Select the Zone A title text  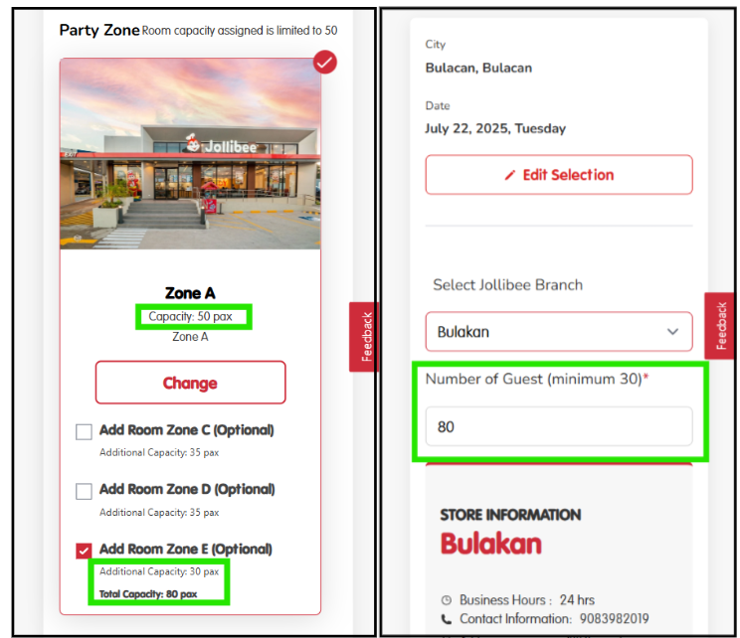click(190, 293)
